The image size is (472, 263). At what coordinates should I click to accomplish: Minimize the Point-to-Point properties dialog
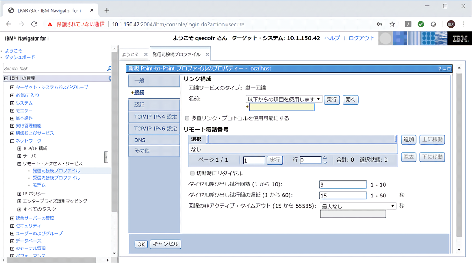pos(444,69)
